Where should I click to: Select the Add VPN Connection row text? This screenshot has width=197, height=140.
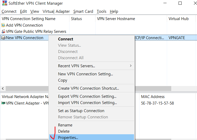[24, 25]
